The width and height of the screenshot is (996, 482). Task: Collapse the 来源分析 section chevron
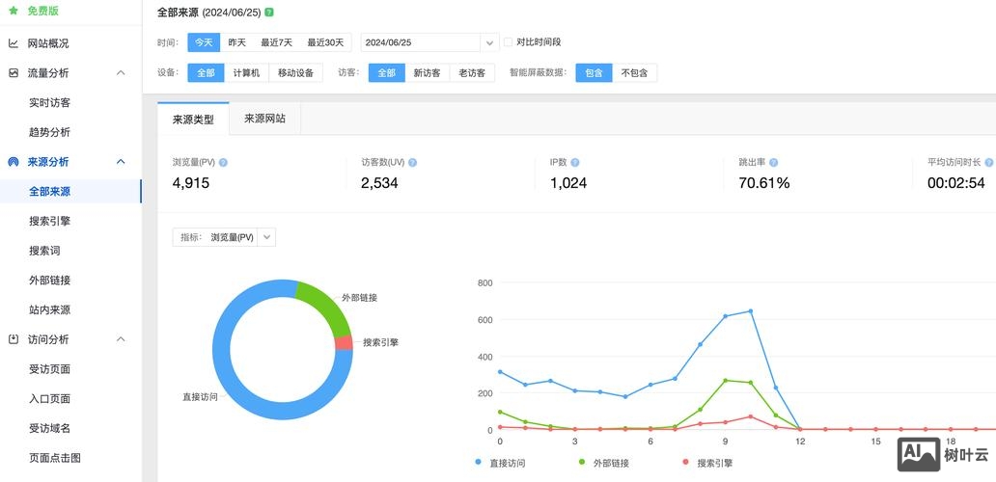121,162
